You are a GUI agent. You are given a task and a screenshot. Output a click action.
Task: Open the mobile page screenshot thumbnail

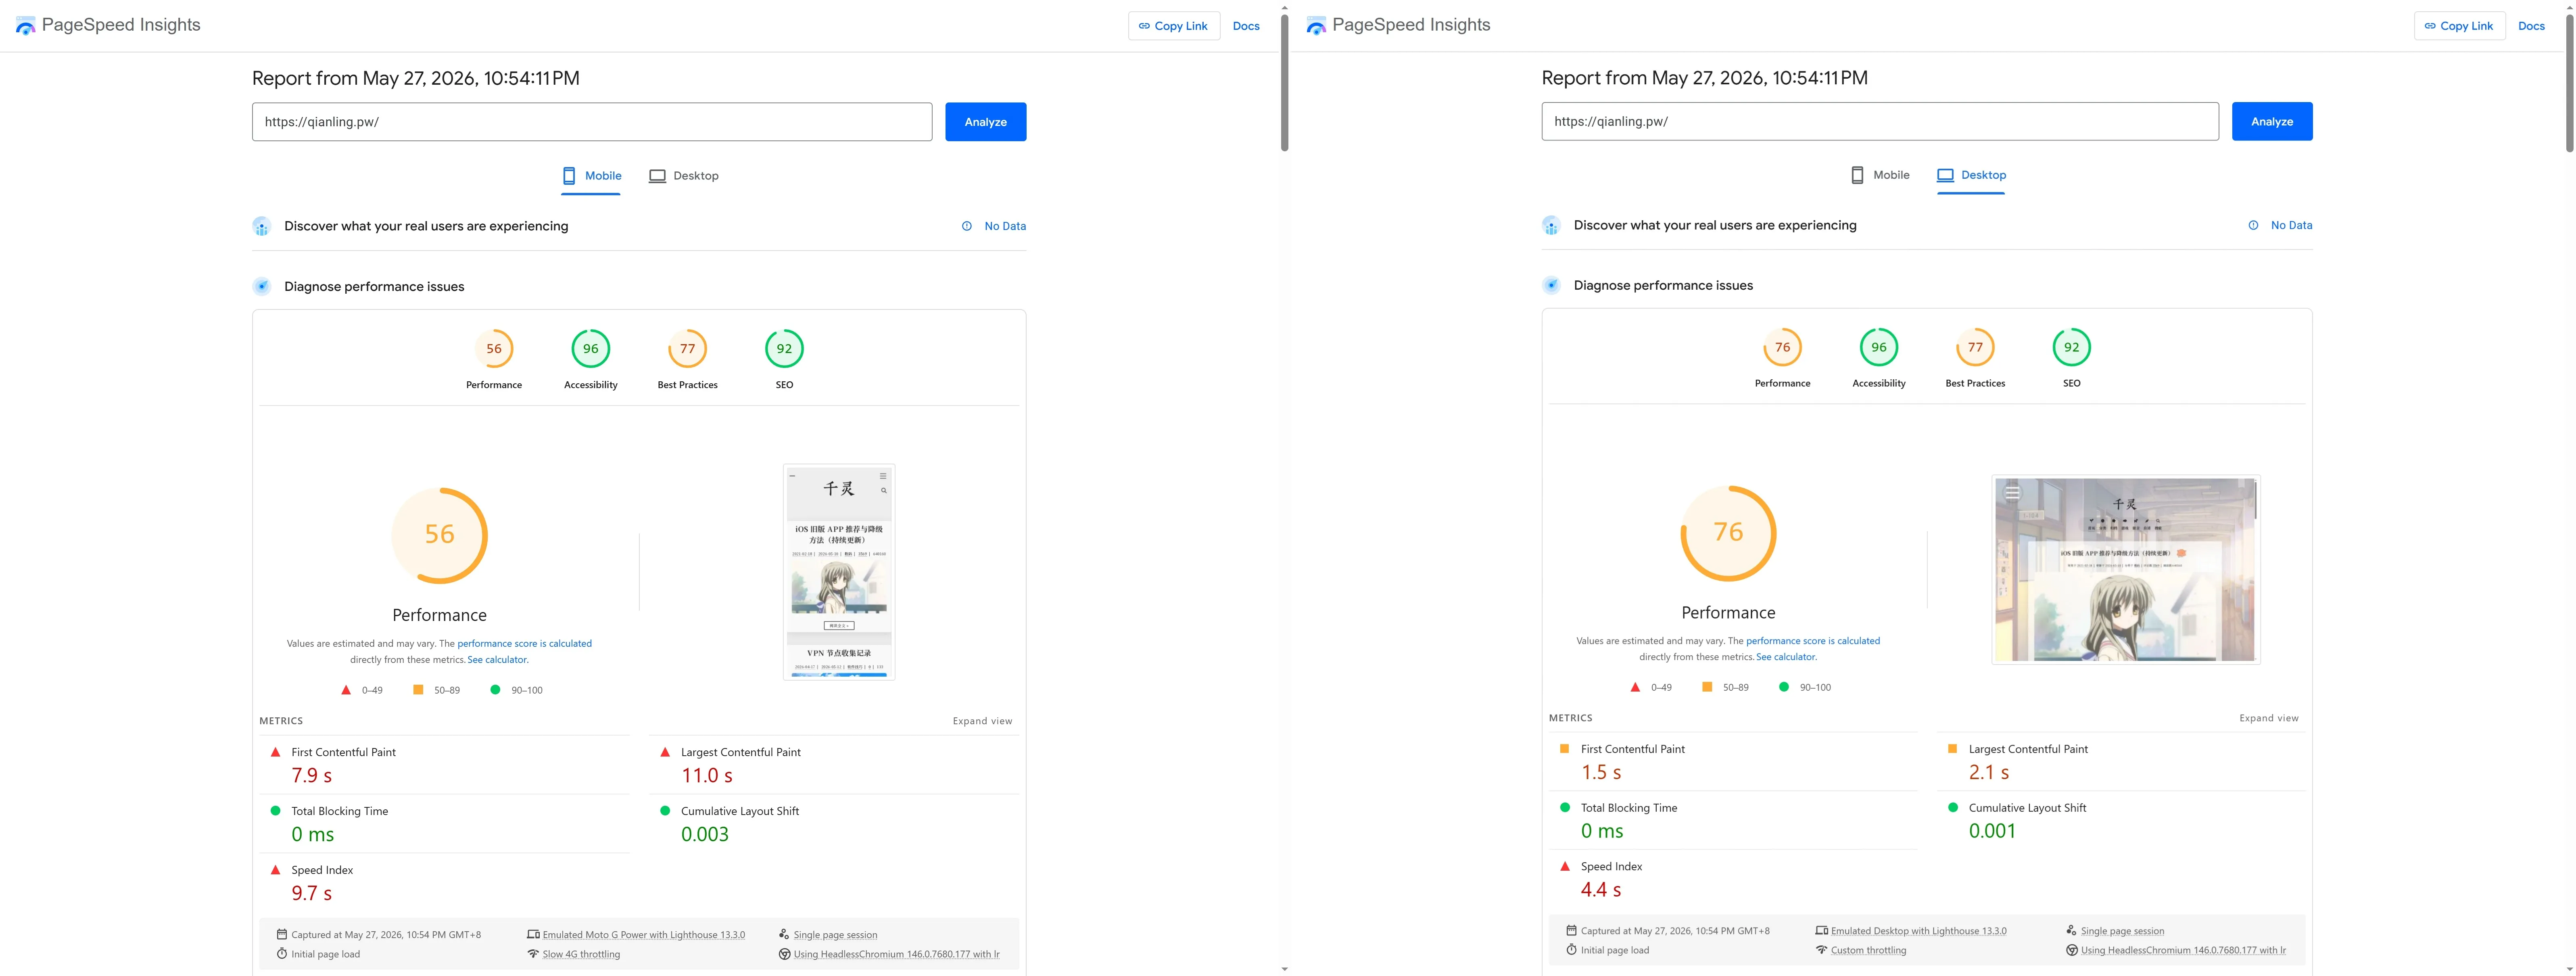(x=839, y=572)
